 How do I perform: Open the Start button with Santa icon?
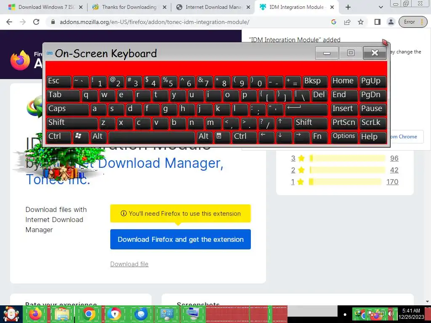(x=11, y=314)
